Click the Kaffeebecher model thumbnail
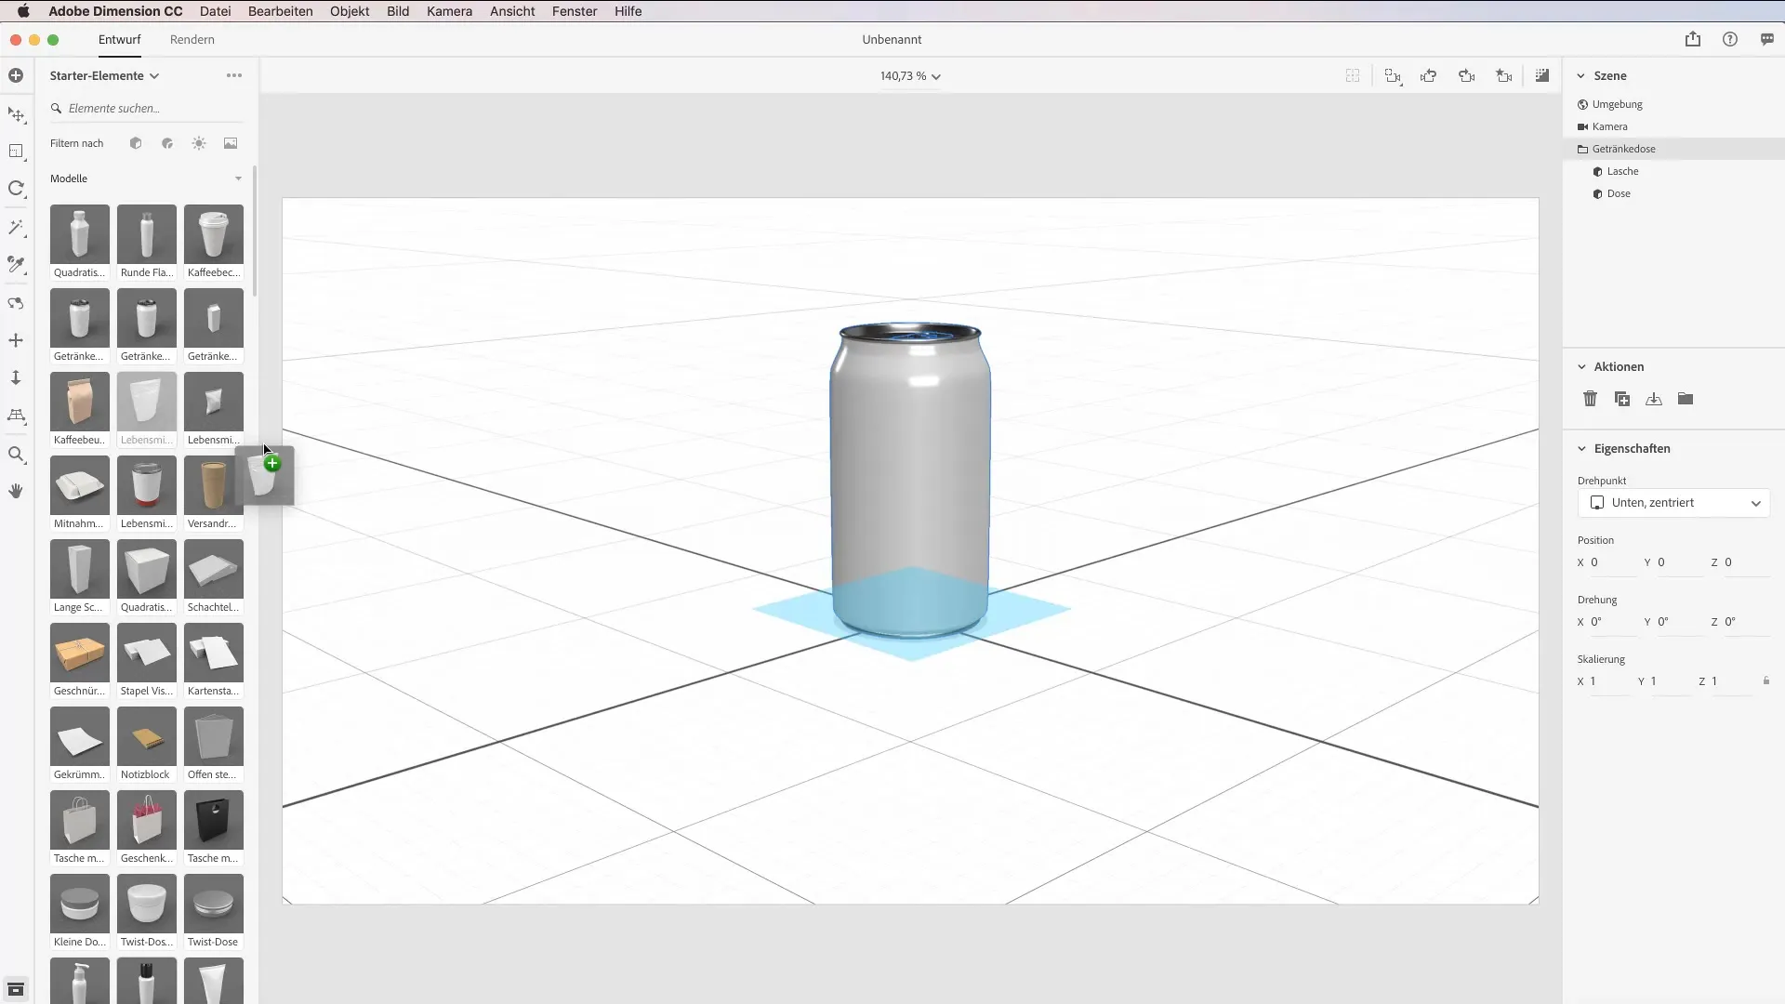The image size is (1785, 1004). point(214,234)
